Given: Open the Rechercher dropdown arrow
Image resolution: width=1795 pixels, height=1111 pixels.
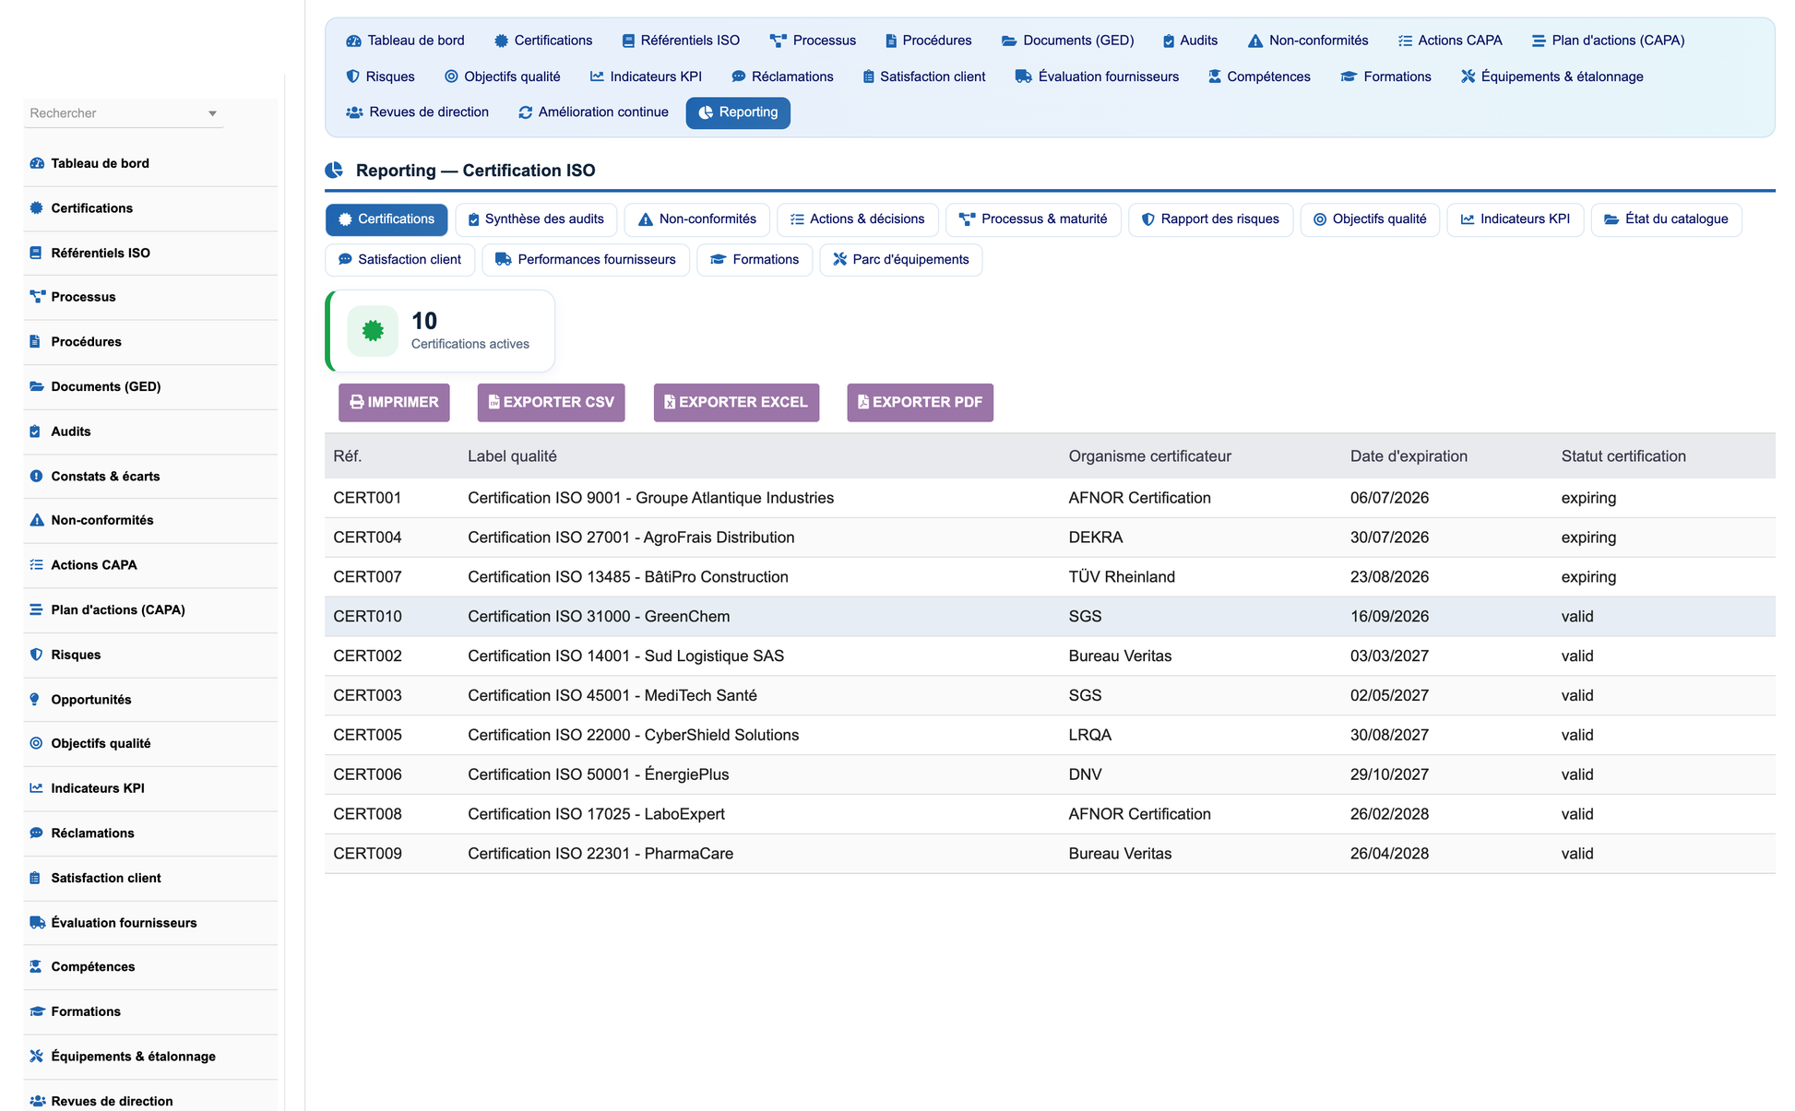Looking at the screenshot, I should pos(212,113).
